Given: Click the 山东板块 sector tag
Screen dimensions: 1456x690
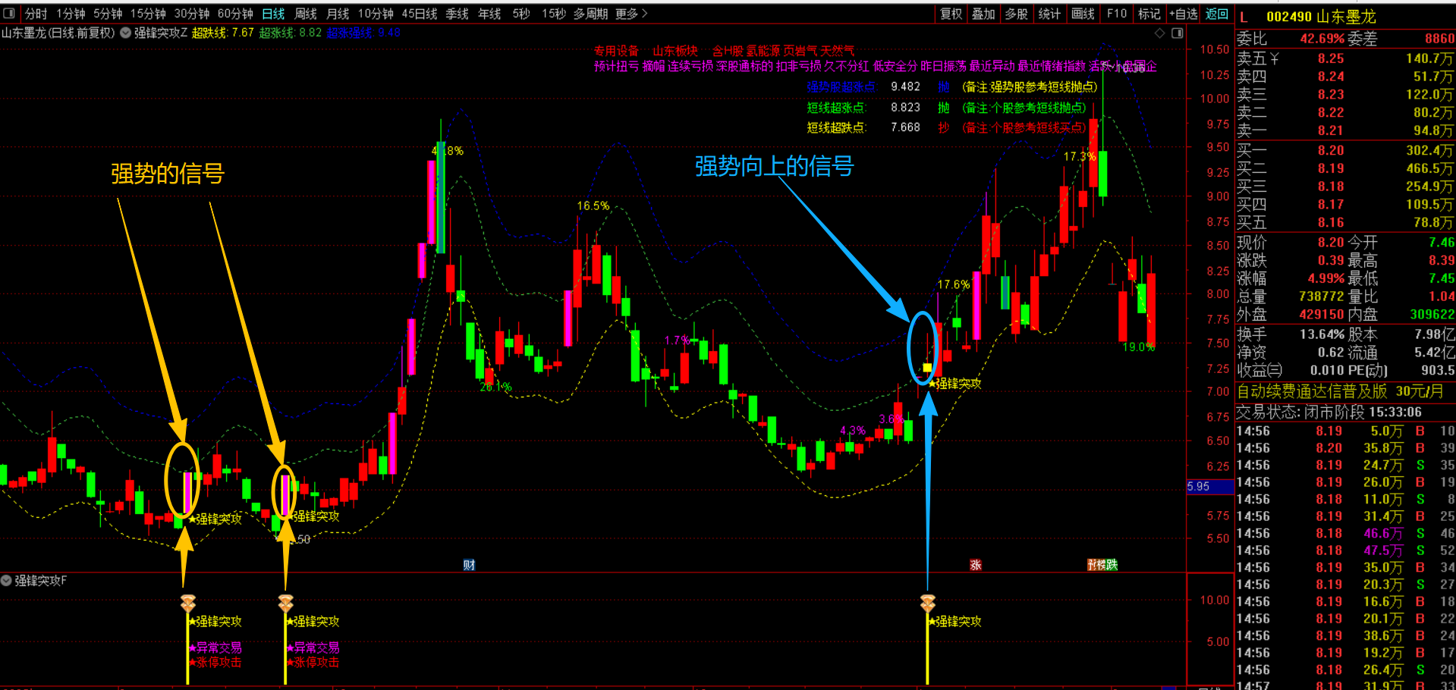Looking at the screenshot, I should tap(675, 51).
